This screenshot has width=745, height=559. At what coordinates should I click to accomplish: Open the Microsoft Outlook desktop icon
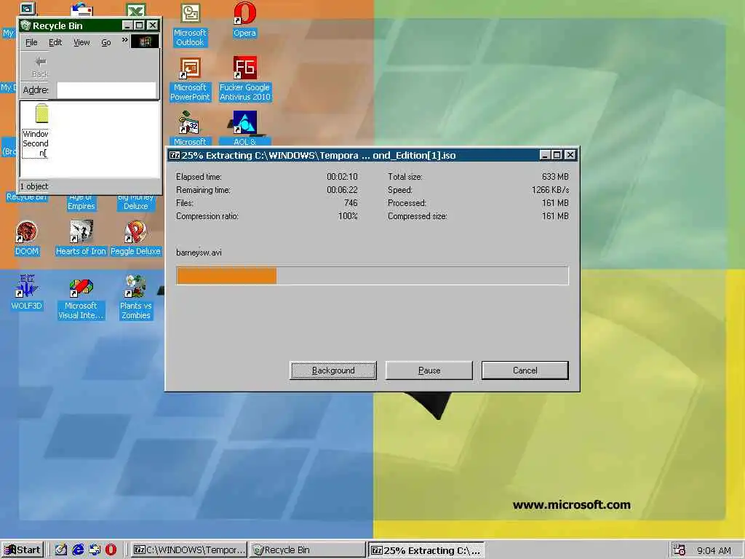click(190, 15)
